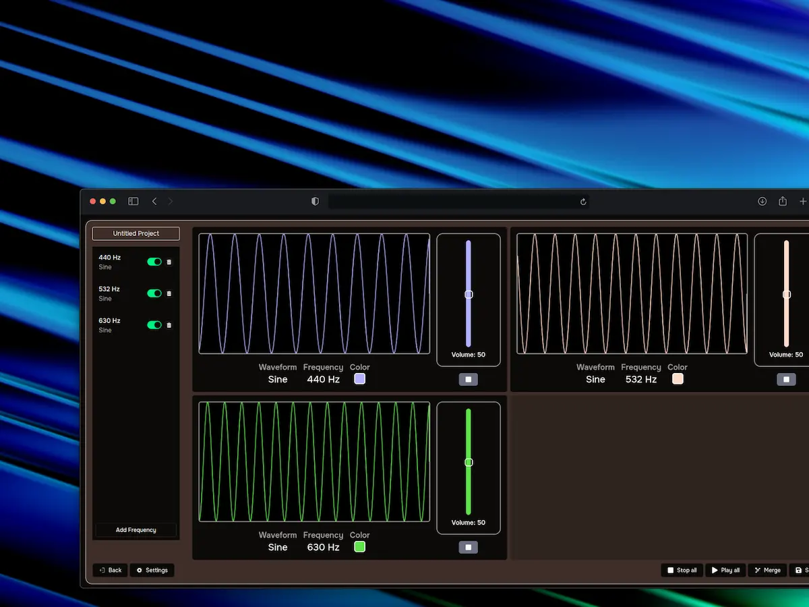
Task: Toggle the 440 Hz sine switch off
Action: point(154,262)
